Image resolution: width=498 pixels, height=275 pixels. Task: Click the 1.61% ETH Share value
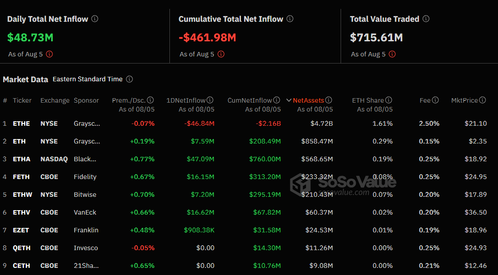[382, 124]
